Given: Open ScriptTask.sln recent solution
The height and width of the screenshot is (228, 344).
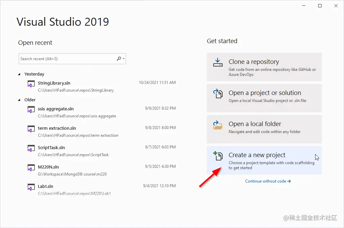Looking at the screenshot, I should 101,151.
